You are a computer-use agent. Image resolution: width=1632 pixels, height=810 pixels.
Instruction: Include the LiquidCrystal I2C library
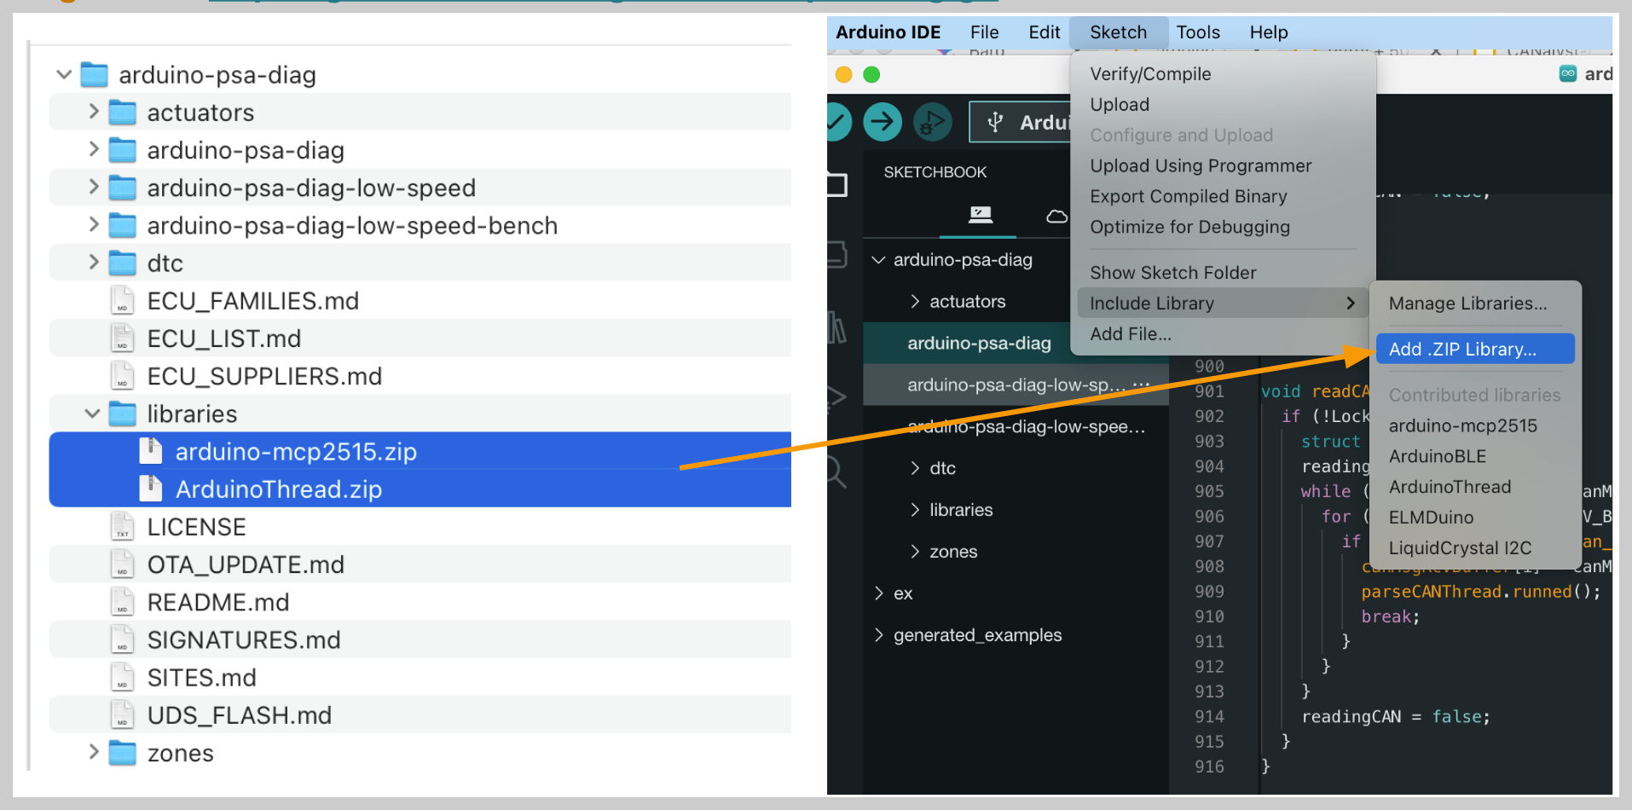tap(1475, 548)
